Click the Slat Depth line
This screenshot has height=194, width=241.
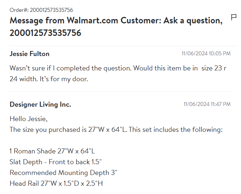tap(56, 162)
